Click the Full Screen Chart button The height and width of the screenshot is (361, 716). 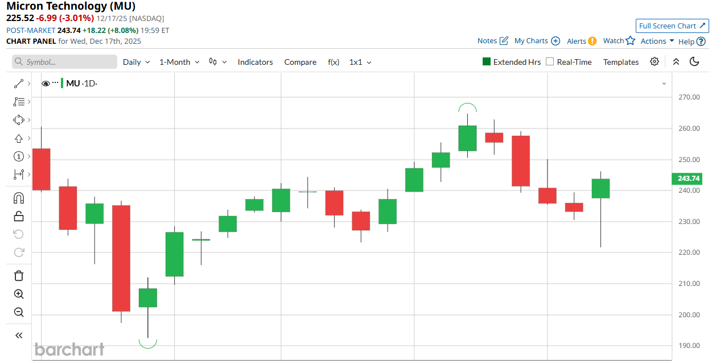(672, 26)
